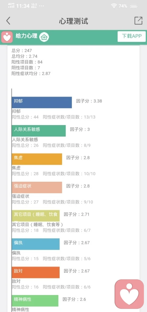Tap the 4G signal strength icon
The width and height of the screenshot is (147, 312).
coord(11,6)
